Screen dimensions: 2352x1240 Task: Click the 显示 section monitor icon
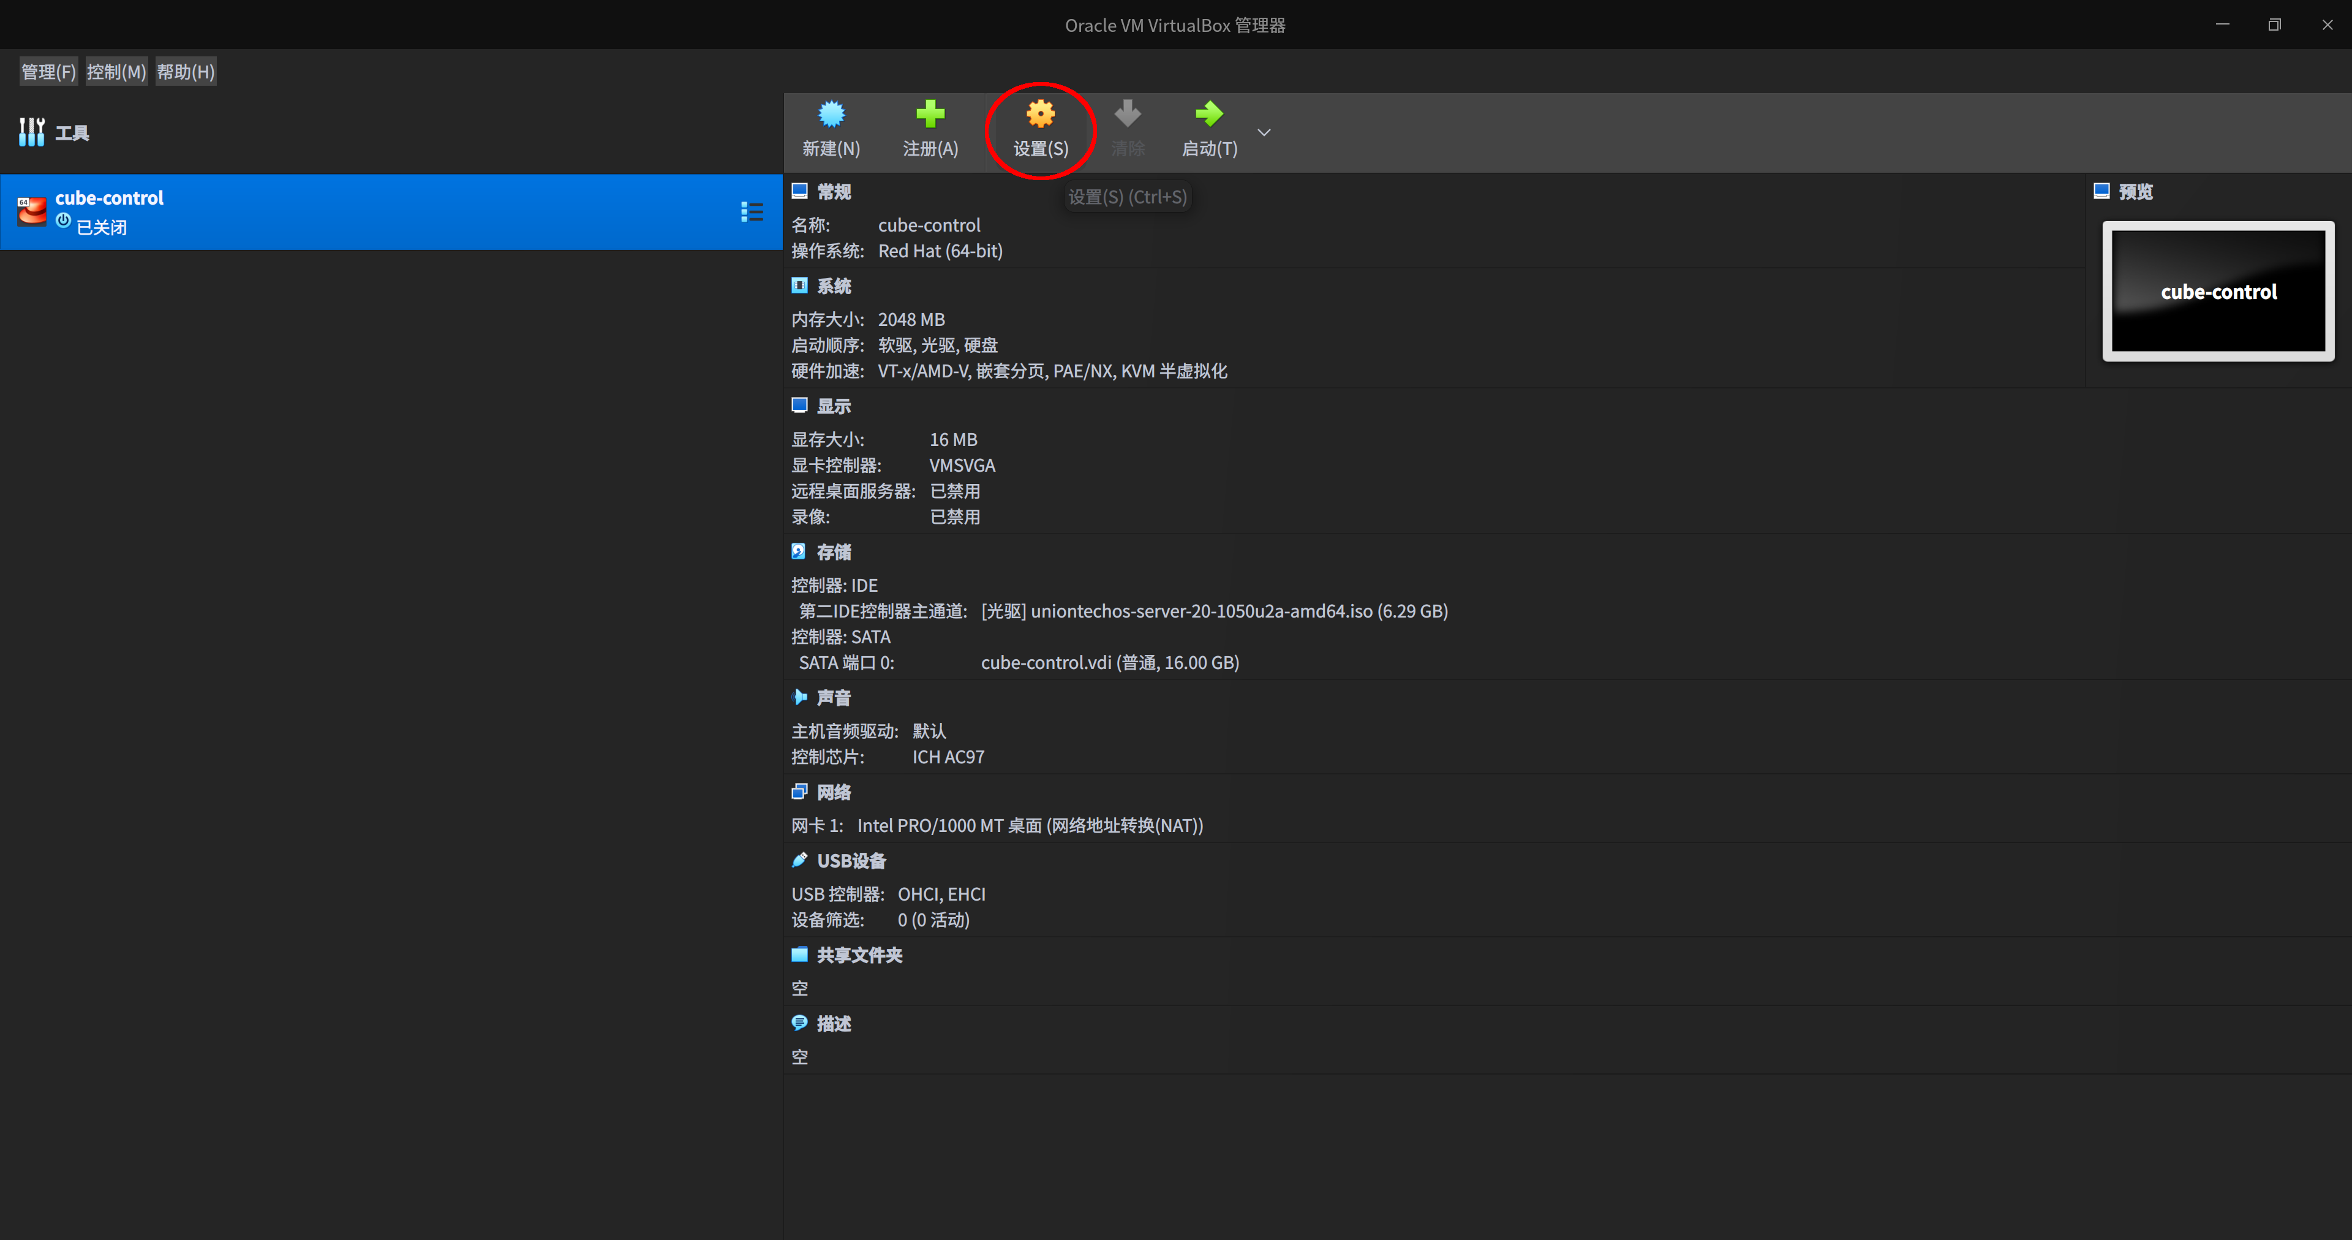(x=800, y=404)
